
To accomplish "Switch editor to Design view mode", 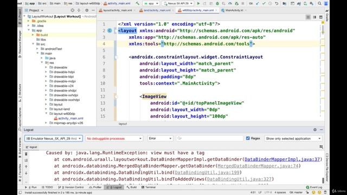I will click(x=320, y=17).
